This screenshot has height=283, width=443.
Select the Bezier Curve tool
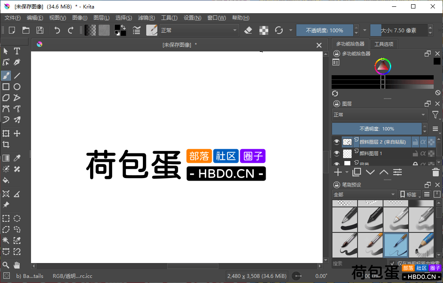tap(6, 109)
